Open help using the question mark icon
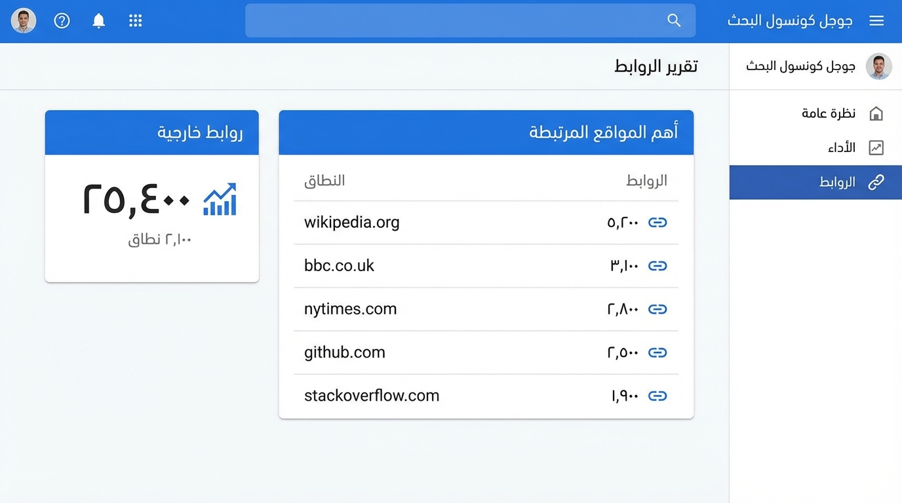This screenshot has height=503, width=902. coord(62,20)
